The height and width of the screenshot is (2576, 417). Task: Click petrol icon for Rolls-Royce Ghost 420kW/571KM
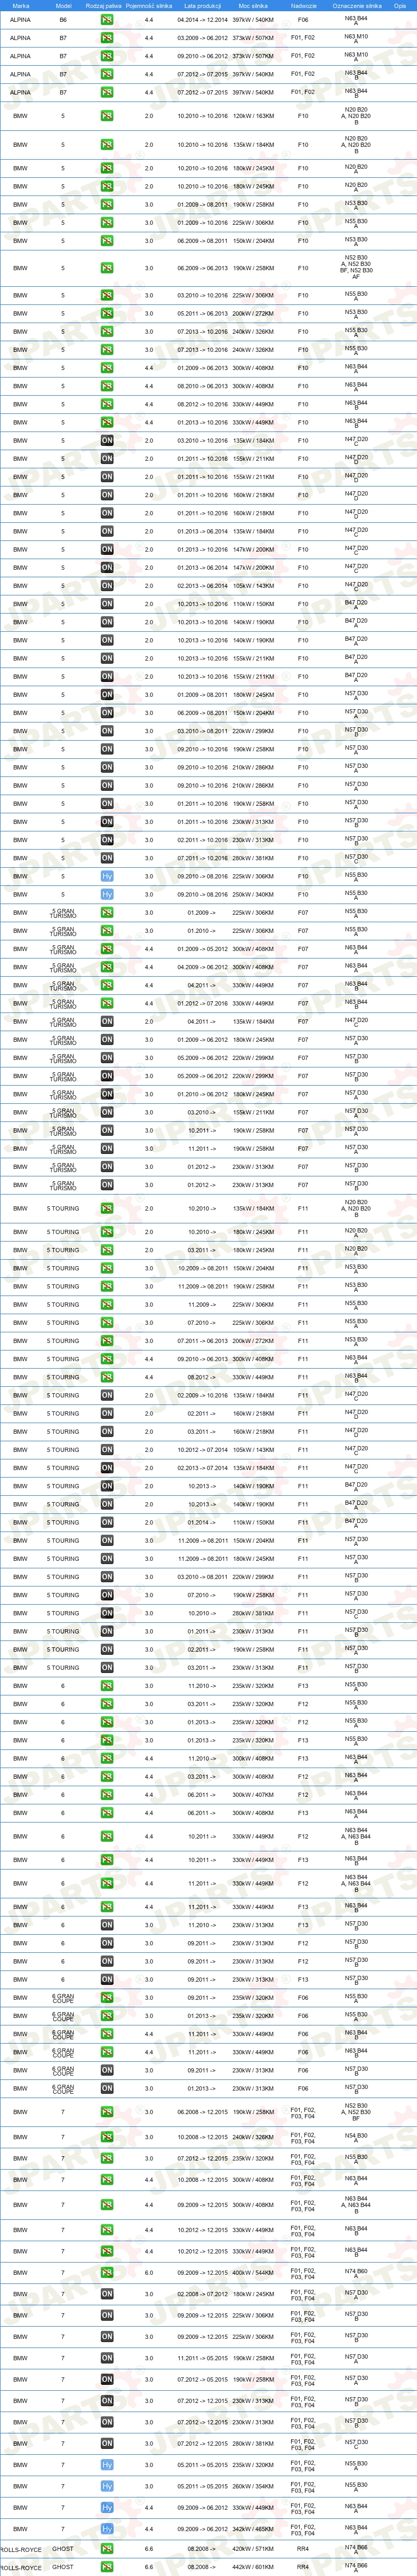107,2548
